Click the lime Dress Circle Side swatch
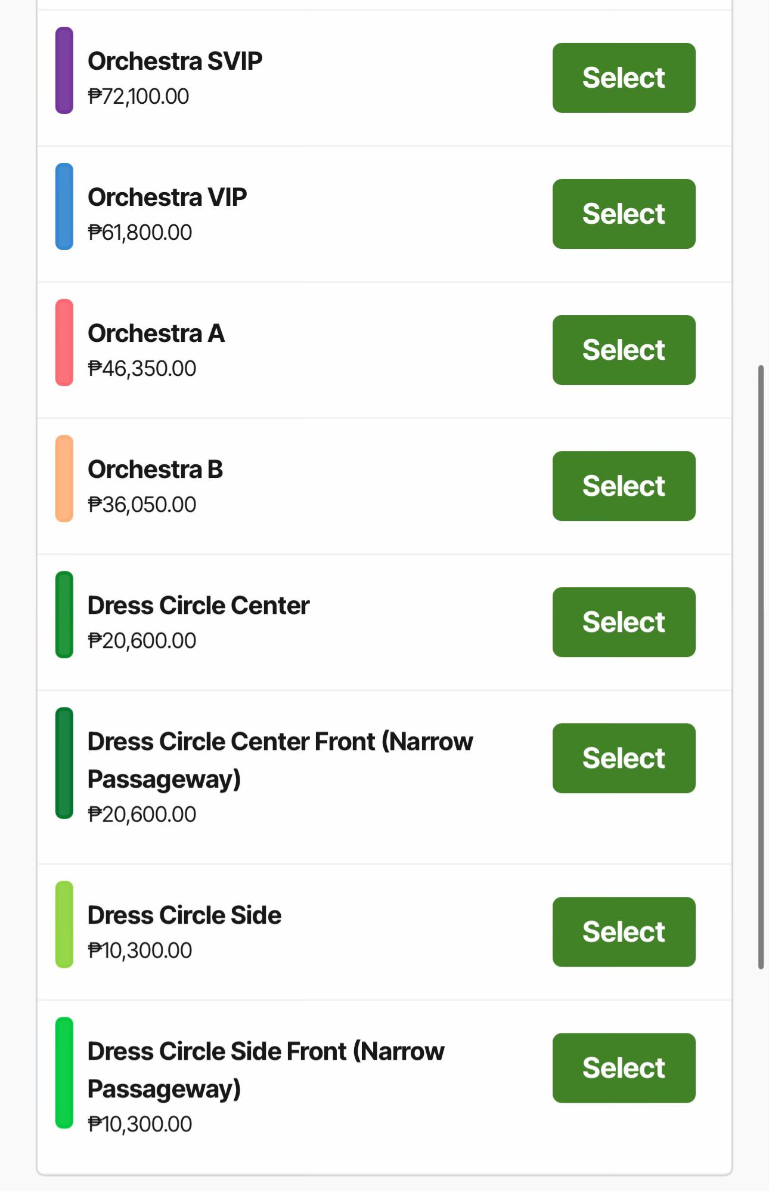Viewport: 769px width, 1191px height. pyautogui.click(x=64, y=924)
